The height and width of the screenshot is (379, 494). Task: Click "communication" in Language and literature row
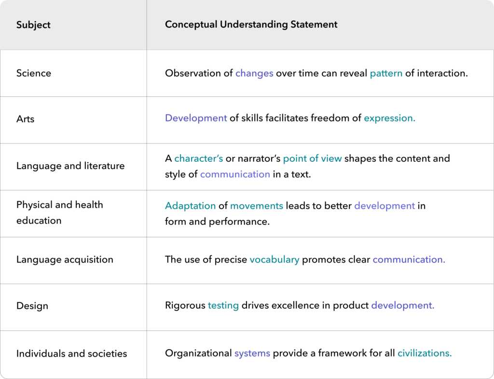[235, 174]
